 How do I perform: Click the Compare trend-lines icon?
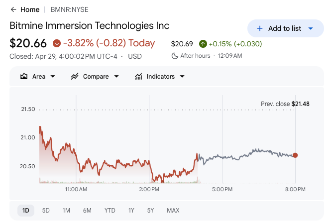coord(75,77)
